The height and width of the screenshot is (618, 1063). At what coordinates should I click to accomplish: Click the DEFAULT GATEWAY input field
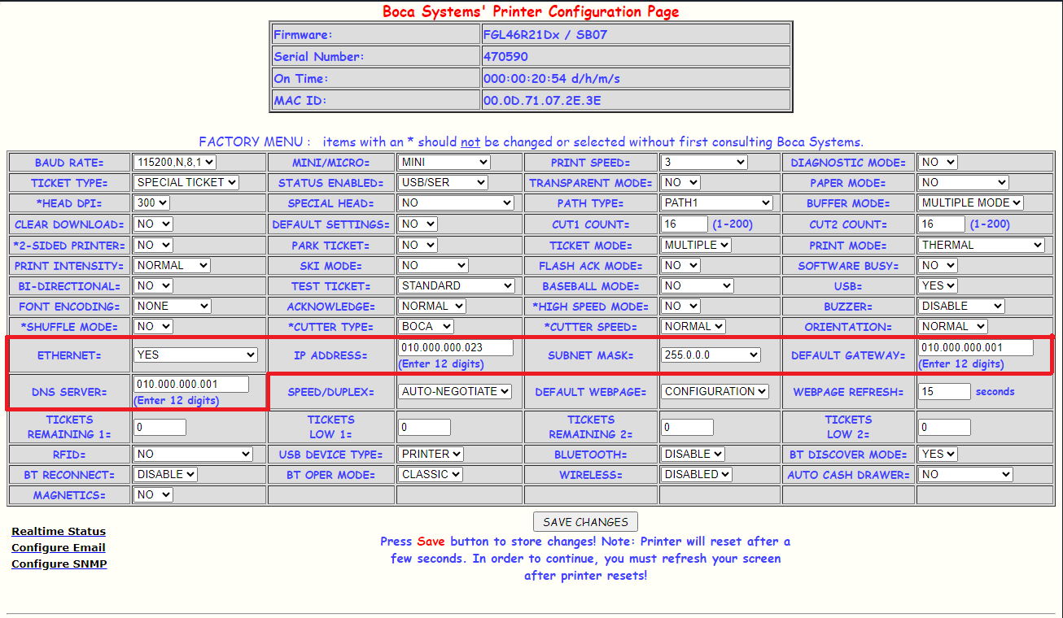(976, 347)
